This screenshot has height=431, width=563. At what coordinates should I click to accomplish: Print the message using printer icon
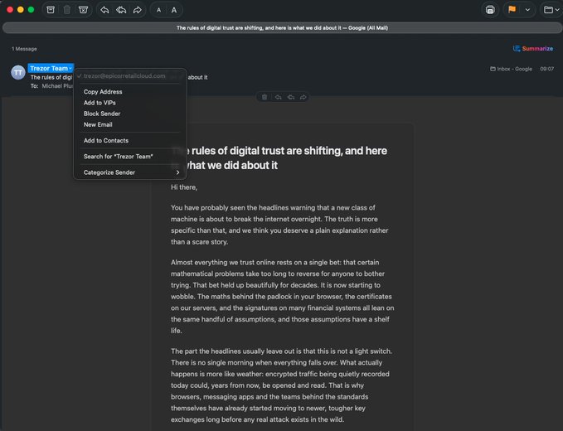coord(490,10)
